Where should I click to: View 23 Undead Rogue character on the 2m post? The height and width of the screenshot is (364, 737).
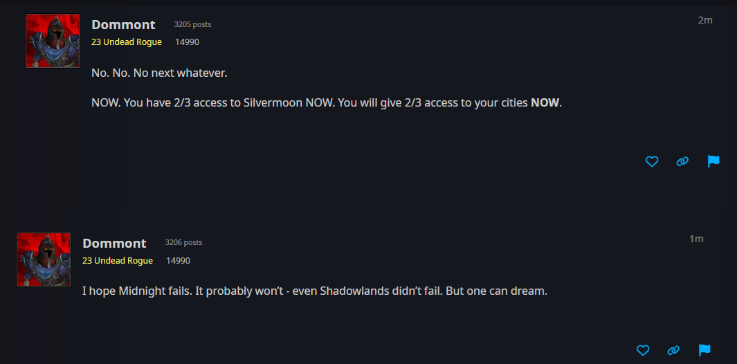127,42
